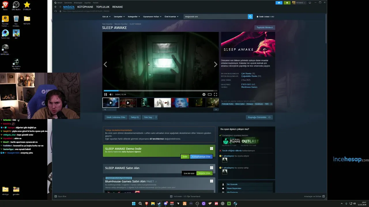
Task: Open the Yardım menu
Action: 95,3
